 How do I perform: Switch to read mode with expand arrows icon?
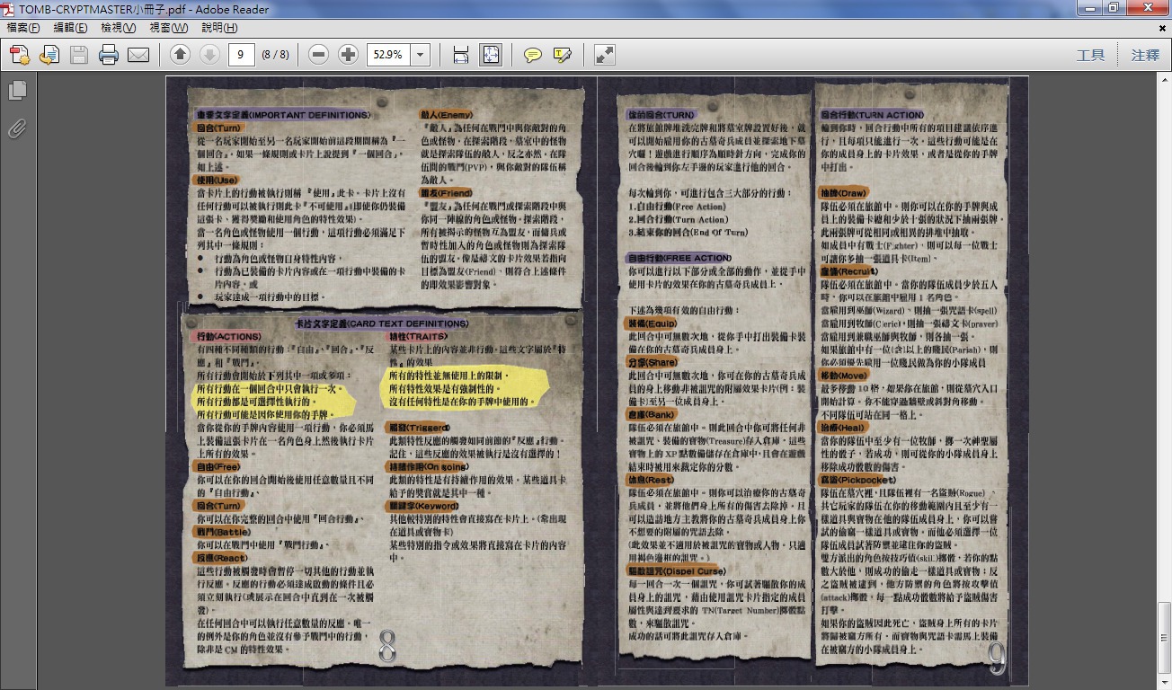[605, 55]
